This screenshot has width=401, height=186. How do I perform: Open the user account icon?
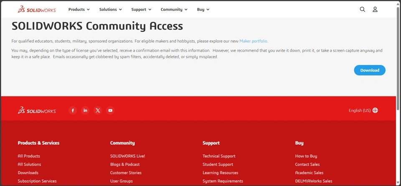[x=375, y=10]
